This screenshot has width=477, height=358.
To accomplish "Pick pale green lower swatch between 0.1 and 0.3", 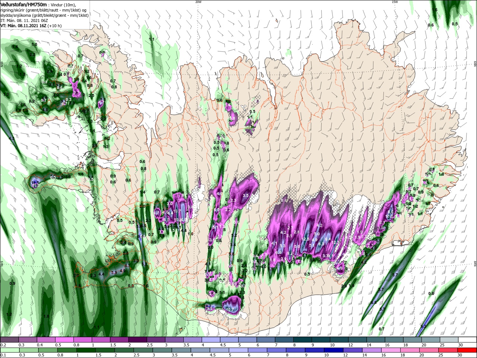I will (9, 350).
